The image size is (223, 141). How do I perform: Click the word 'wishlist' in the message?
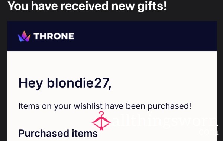[x=88, y=106]
